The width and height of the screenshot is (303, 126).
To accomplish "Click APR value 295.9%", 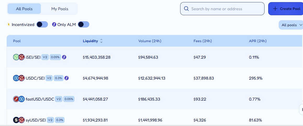I will click(256, 78).
